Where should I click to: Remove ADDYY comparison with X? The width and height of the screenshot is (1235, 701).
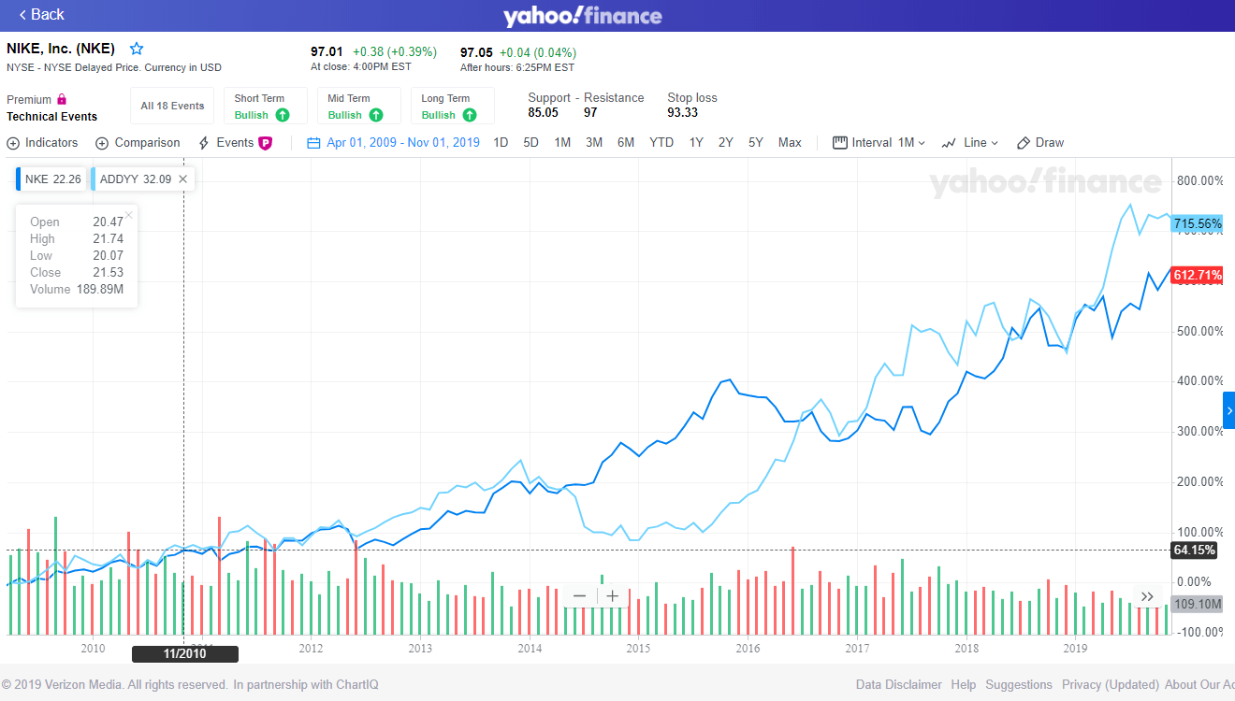(x=183, y=179)
